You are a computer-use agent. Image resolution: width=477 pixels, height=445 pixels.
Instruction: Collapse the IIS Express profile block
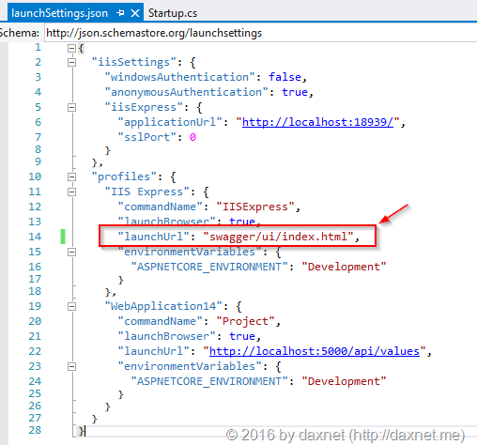[x=71, y=192]
